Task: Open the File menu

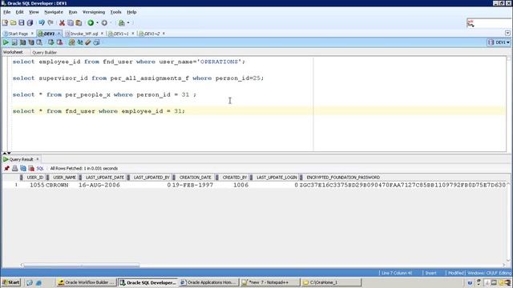Action: tap(7, 12)
